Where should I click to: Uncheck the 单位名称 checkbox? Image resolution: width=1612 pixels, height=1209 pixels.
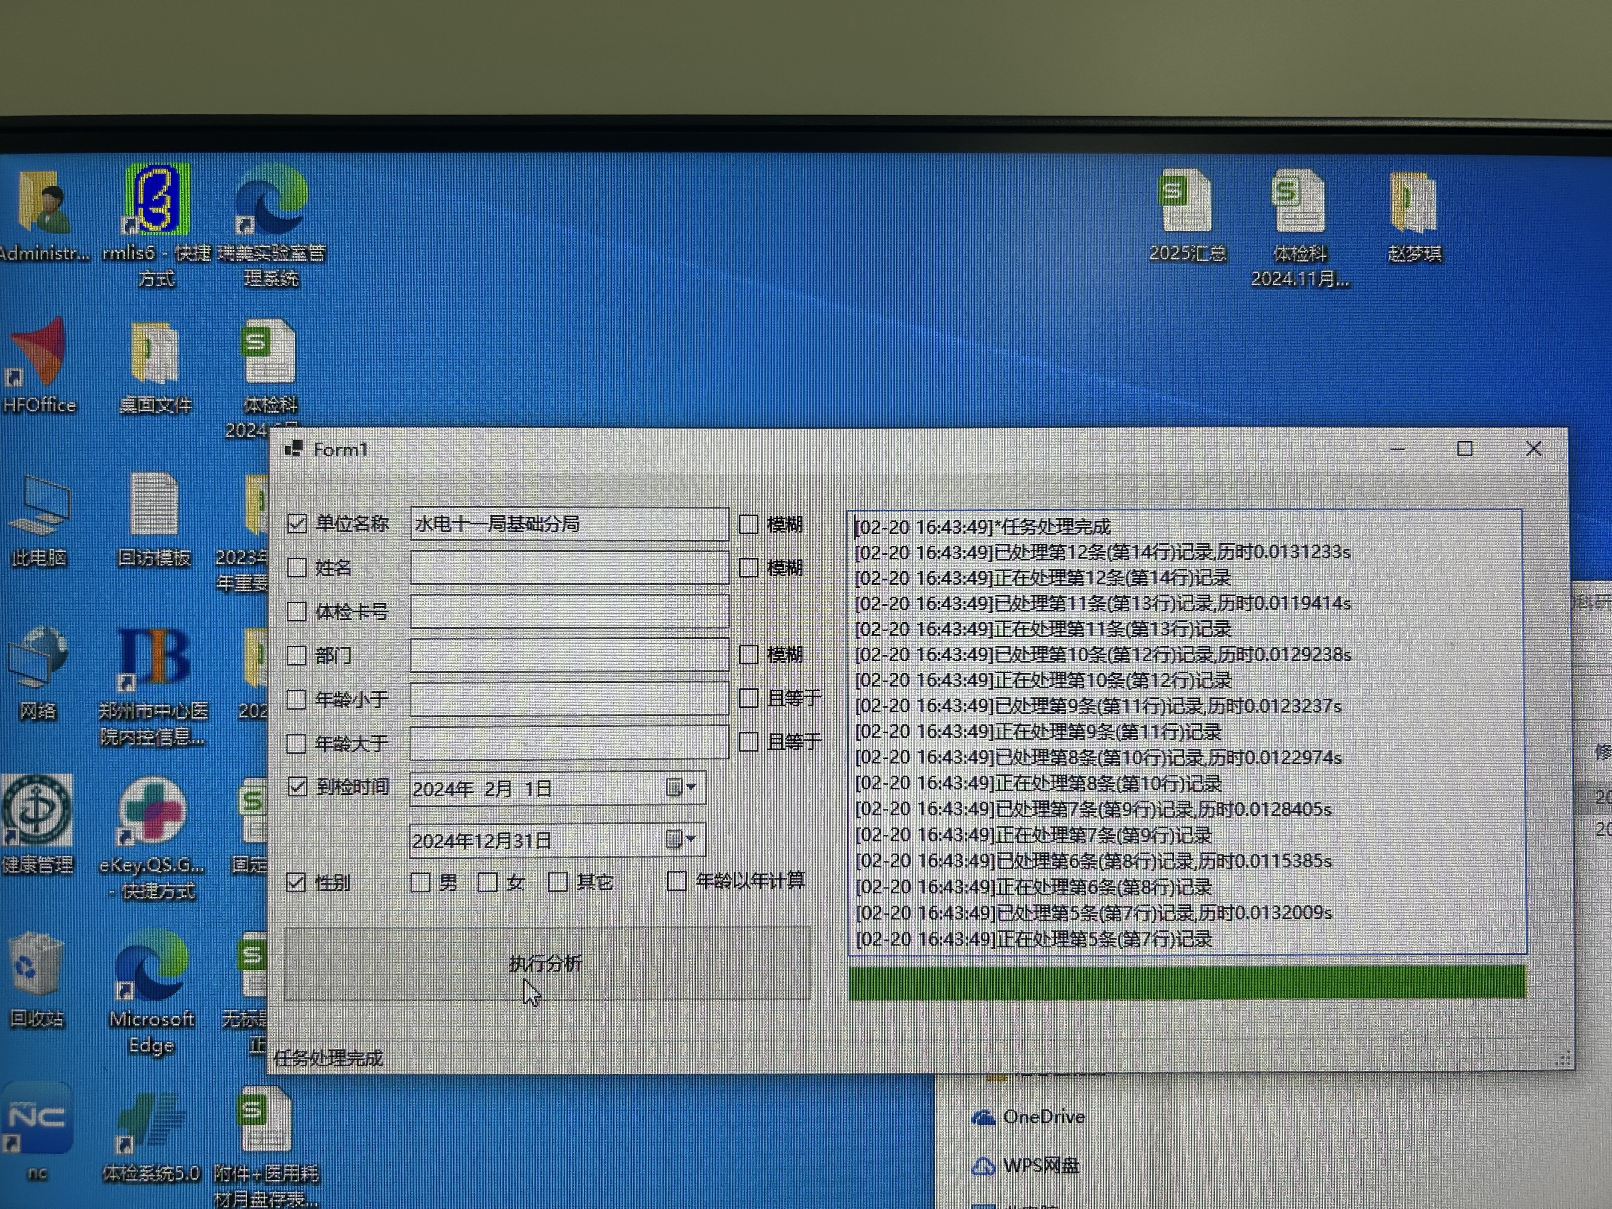[x=297, y=523]
